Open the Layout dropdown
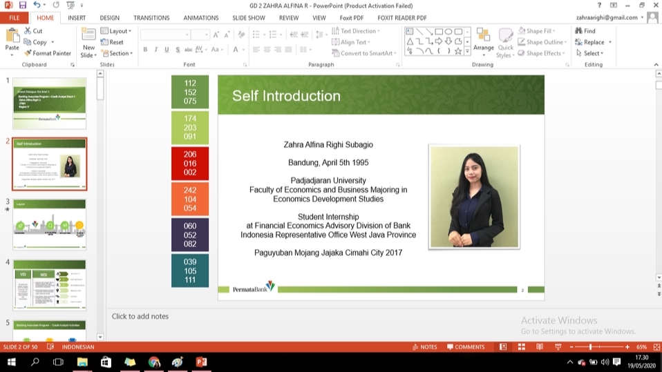 (x=116, y=31)
